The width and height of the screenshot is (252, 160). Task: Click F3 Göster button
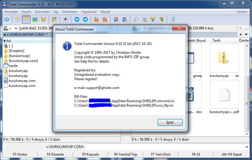20,154
